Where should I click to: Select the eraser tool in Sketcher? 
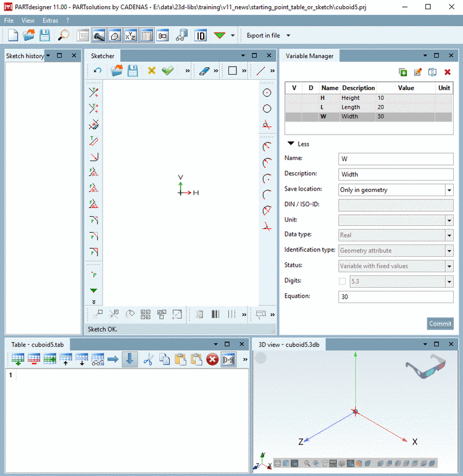[x=204, y=71]
